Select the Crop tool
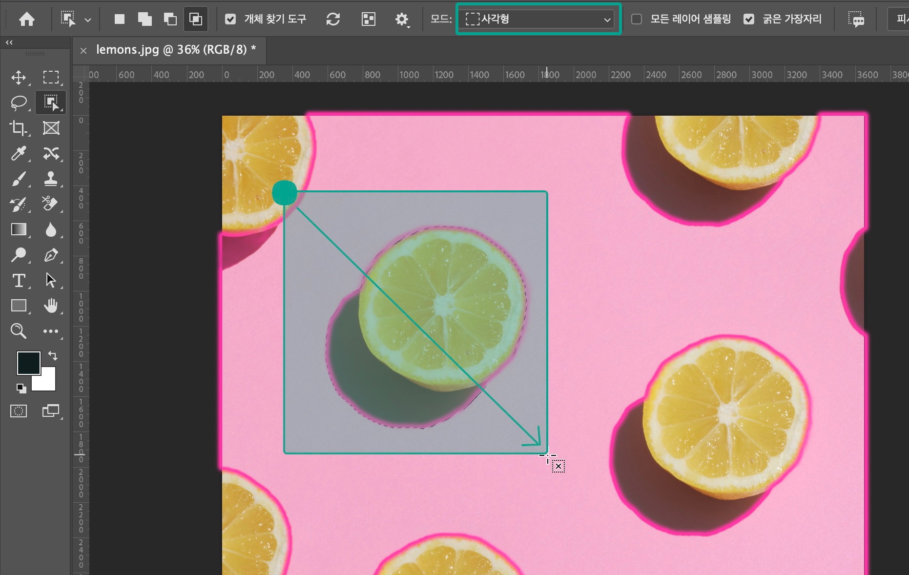Image resolution: width=909 pixels, height=575 pixels. pyautogui.click(x=19, y=128)
